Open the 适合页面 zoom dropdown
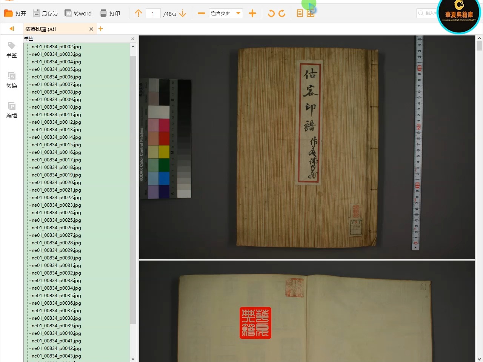 (x=226, y=14)
